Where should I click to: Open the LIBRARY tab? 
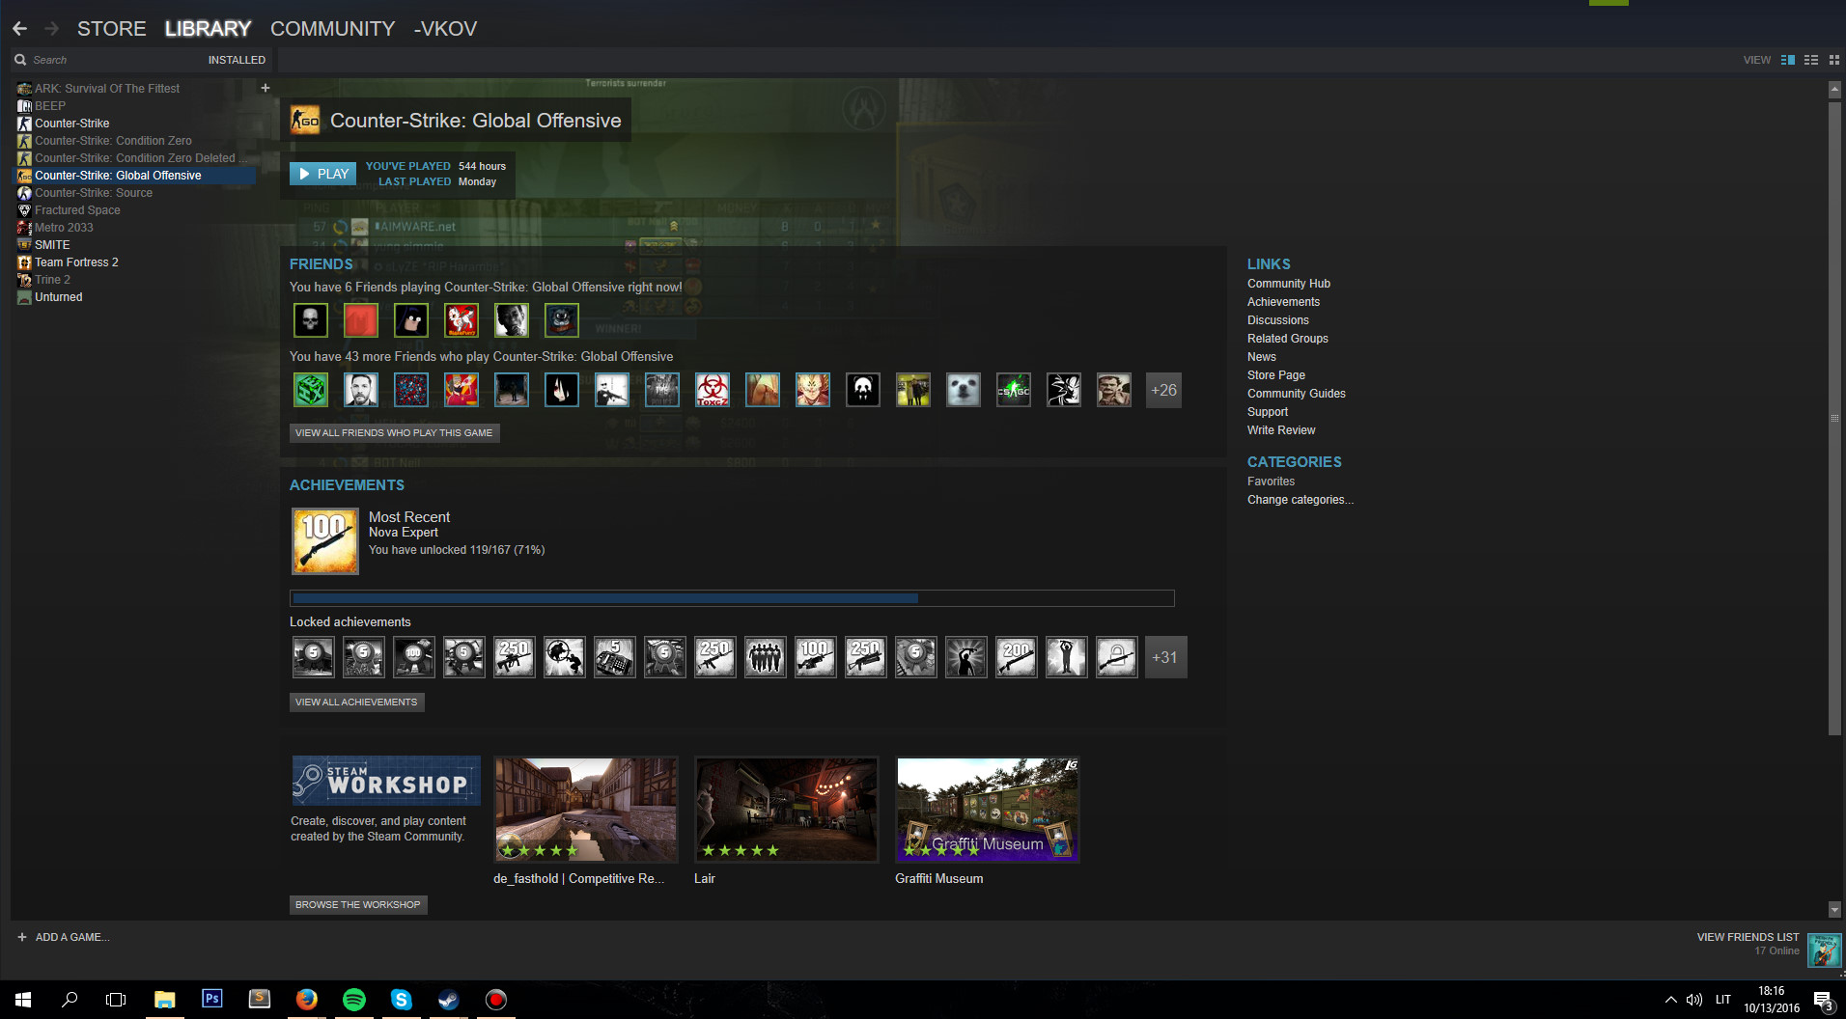click(208, 29)
